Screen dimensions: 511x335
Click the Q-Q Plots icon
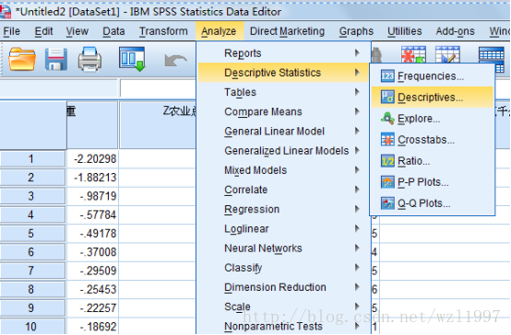387,203
